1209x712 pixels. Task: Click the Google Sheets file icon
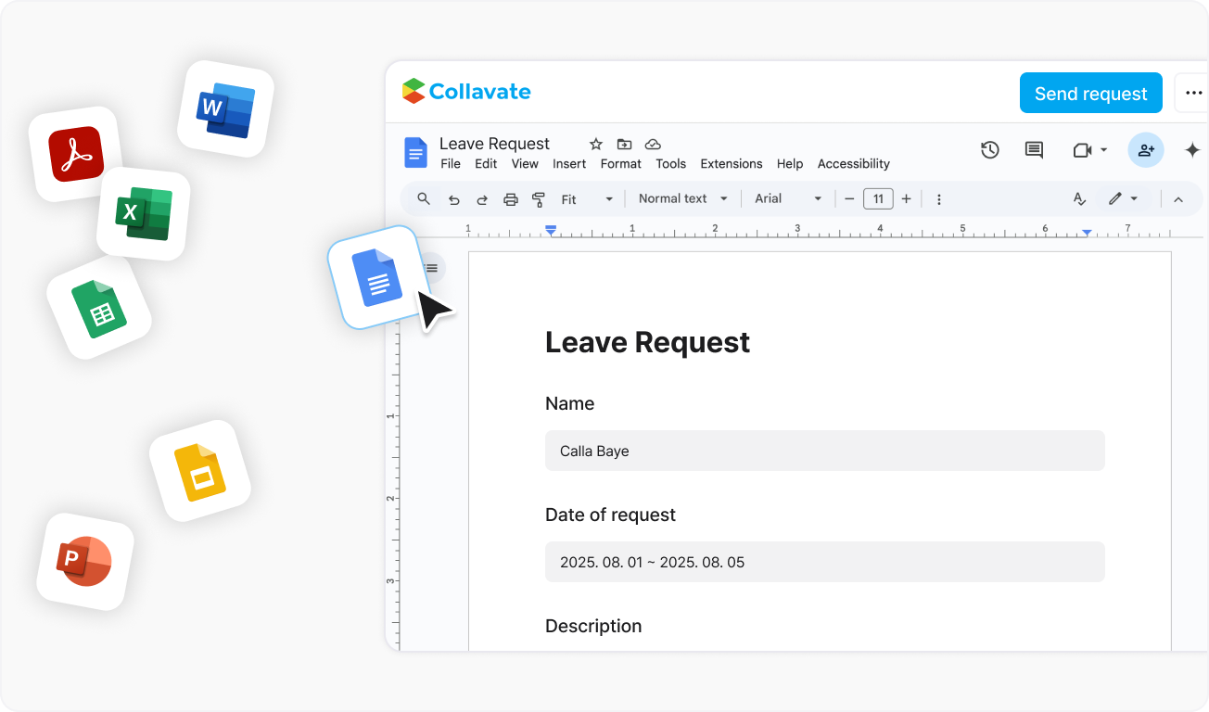[x=99, y=308]
